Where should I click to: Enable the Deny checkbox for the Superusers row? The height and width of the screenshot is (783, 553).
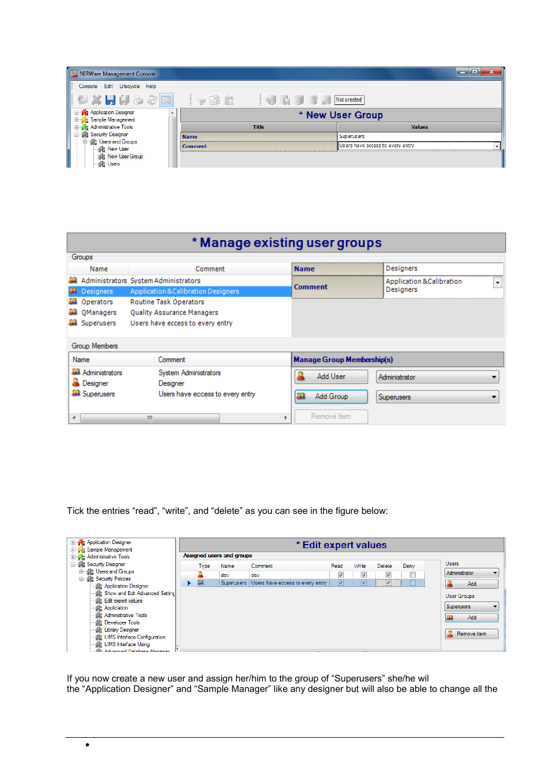[x=413, y=583]
